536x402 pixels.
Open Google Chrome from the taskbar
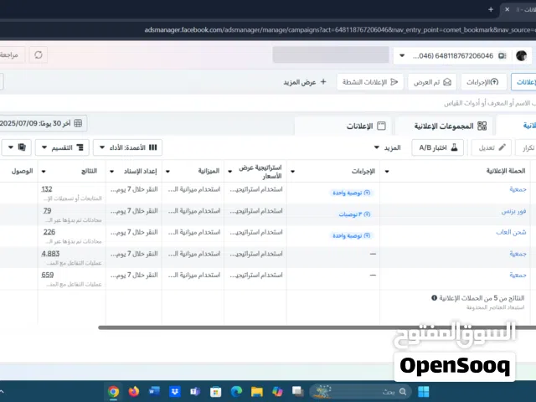pos(113,391)
